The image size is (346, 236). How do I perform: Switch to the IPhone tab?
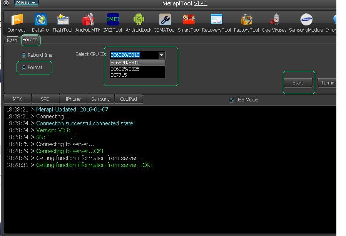[x=73, y=99]
